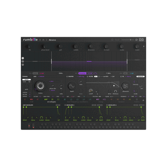167x167 pixels.
Task: Click the triplet macro knob
Action: coord(137,46)
